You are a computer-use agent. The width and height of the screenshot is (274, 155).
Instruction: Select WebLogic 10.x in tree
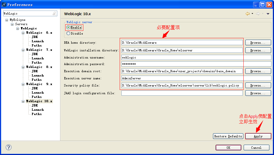(x=39, y=101)
